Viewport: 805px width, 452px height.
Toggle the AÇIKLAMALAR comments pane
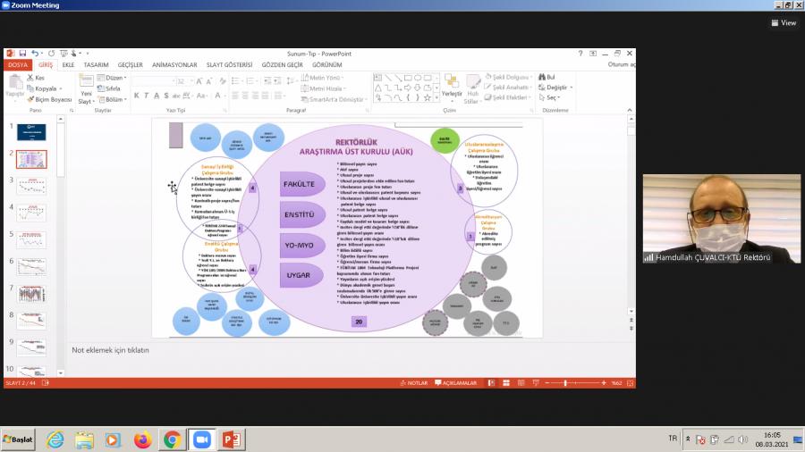click(456, 383)
